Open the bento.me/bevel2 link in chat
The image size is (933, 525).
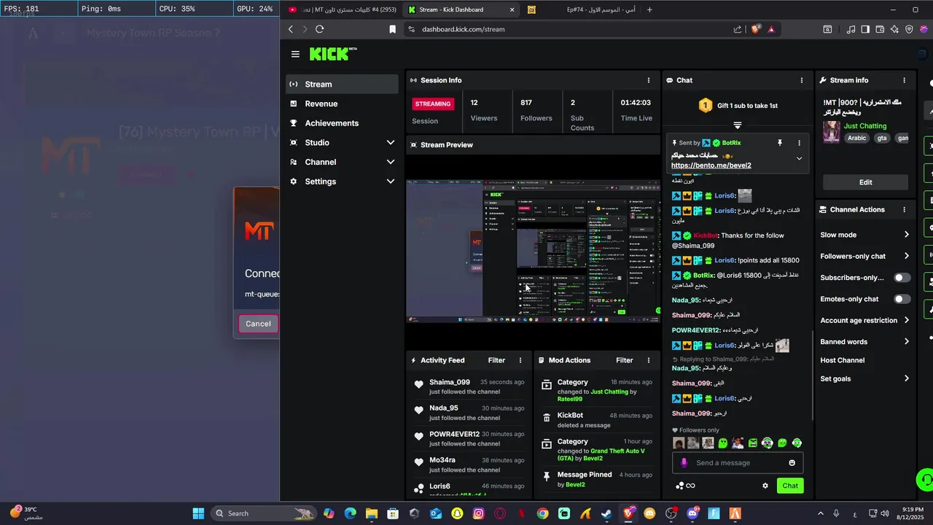pos(711,166)
